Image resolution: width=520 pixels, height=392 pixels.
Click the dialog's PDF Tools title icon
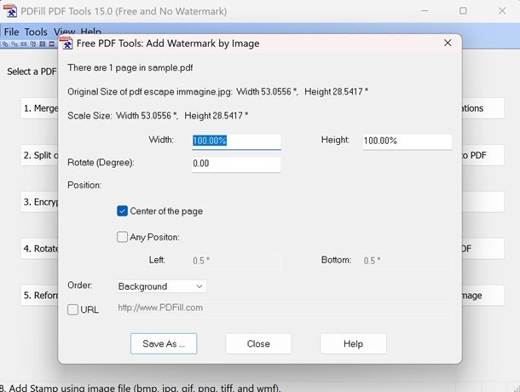click(x=66, y=43)
